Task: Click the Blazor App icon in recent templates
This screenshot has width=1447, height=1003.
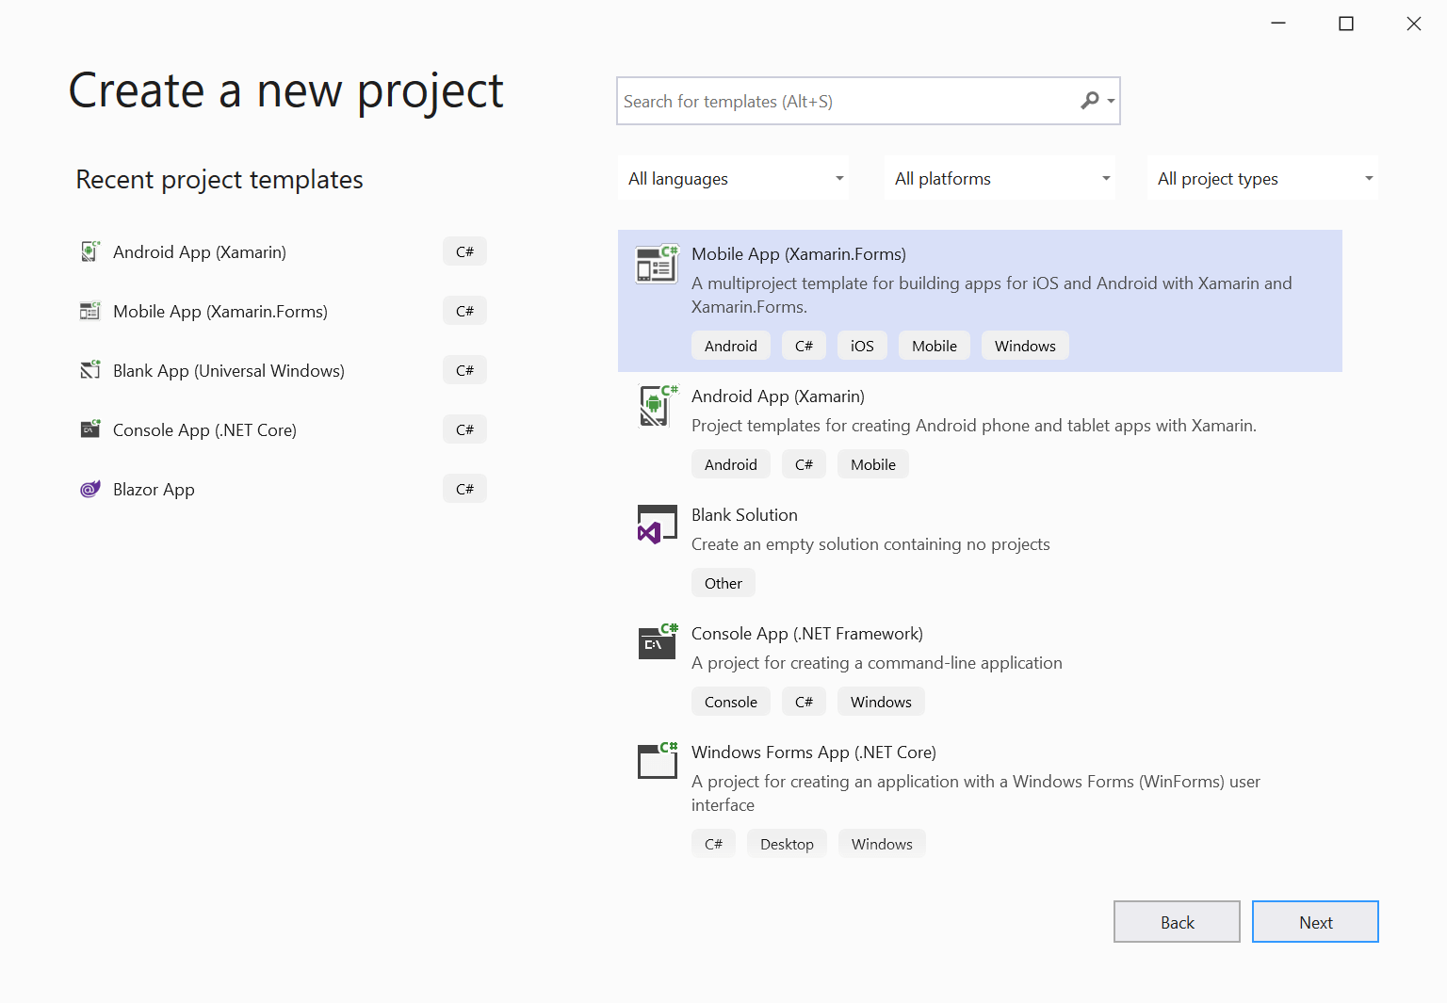Action: pyautogui.click(x=90, y=490)
